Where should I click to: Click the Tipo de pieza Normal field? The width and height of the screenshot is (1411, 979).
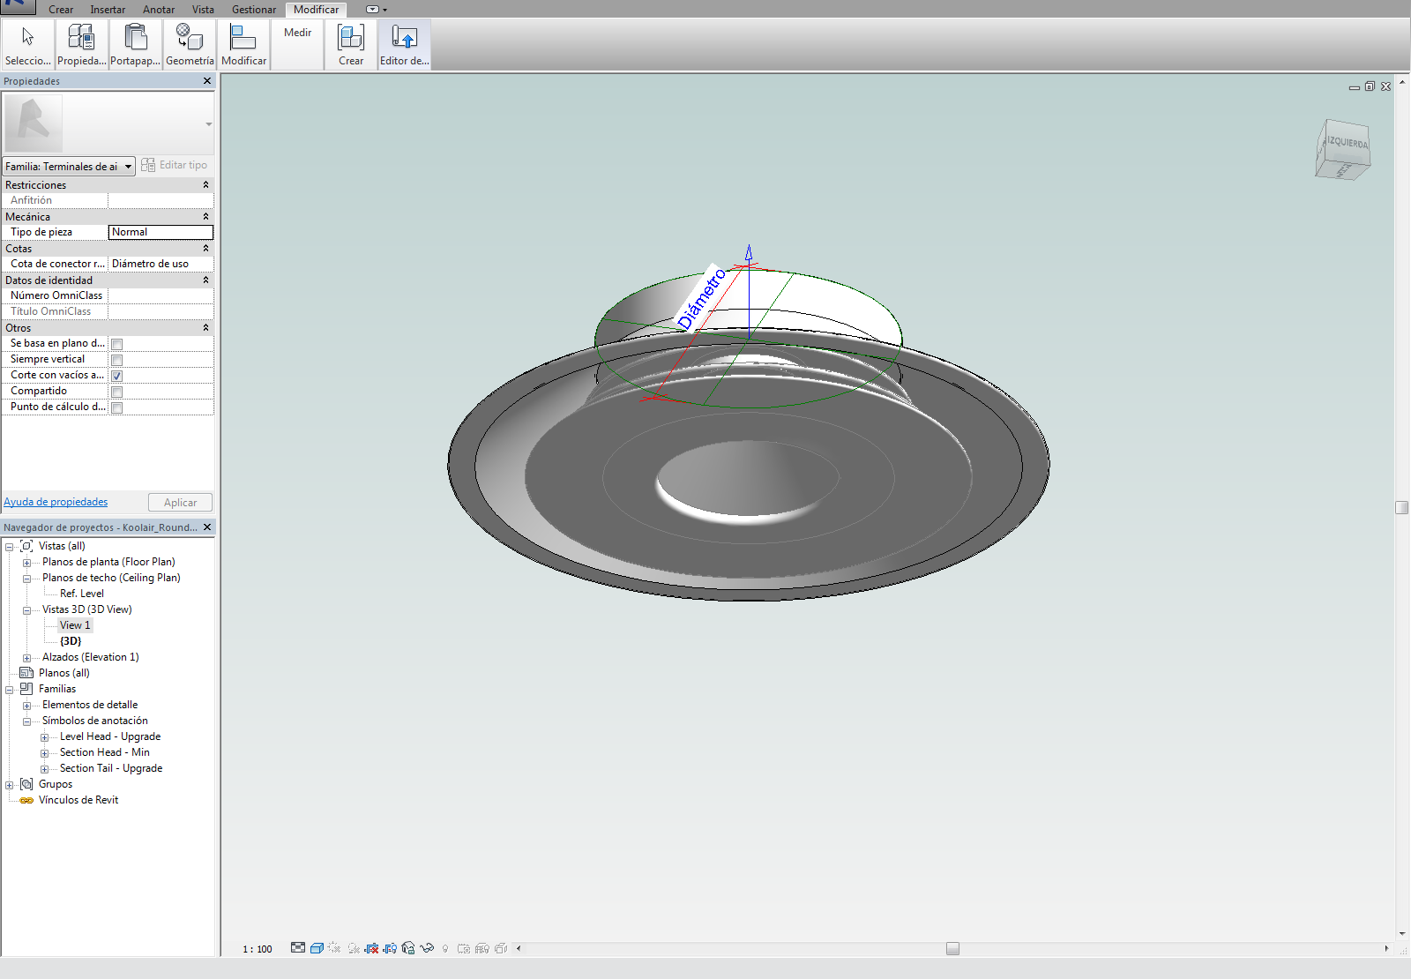click(161, 232)
